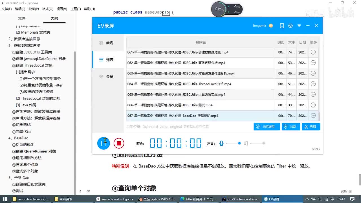
Task: Open the Typora 段落(P) menu
Action: click(34, 9)
